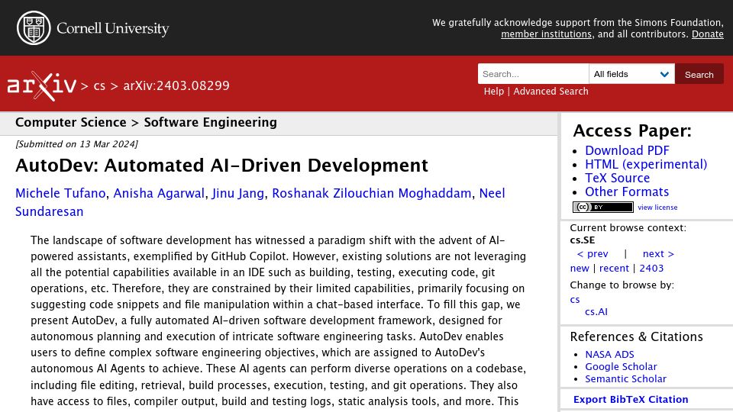Open the arXiv logo home link
Screen dimensions: 733x412
[41, 86]
